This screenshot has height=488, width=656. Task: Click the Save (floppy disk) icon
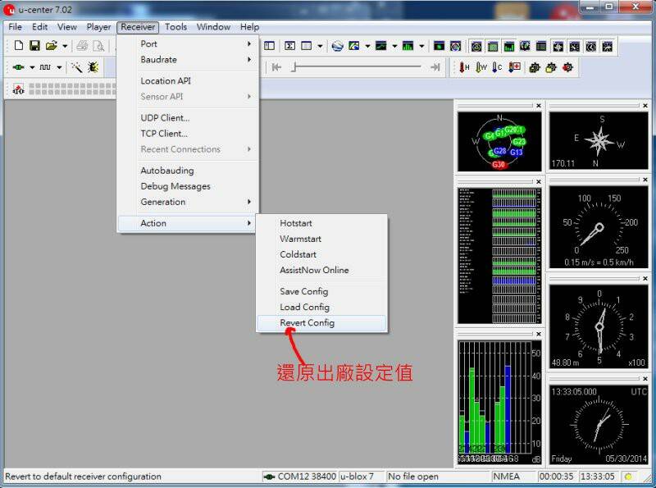(34, 46)
